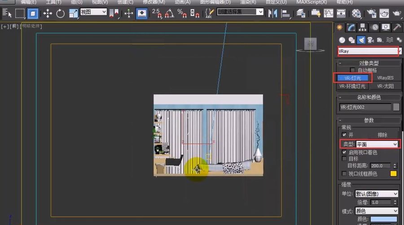Click the object color swatch beside name

(396, 107)
